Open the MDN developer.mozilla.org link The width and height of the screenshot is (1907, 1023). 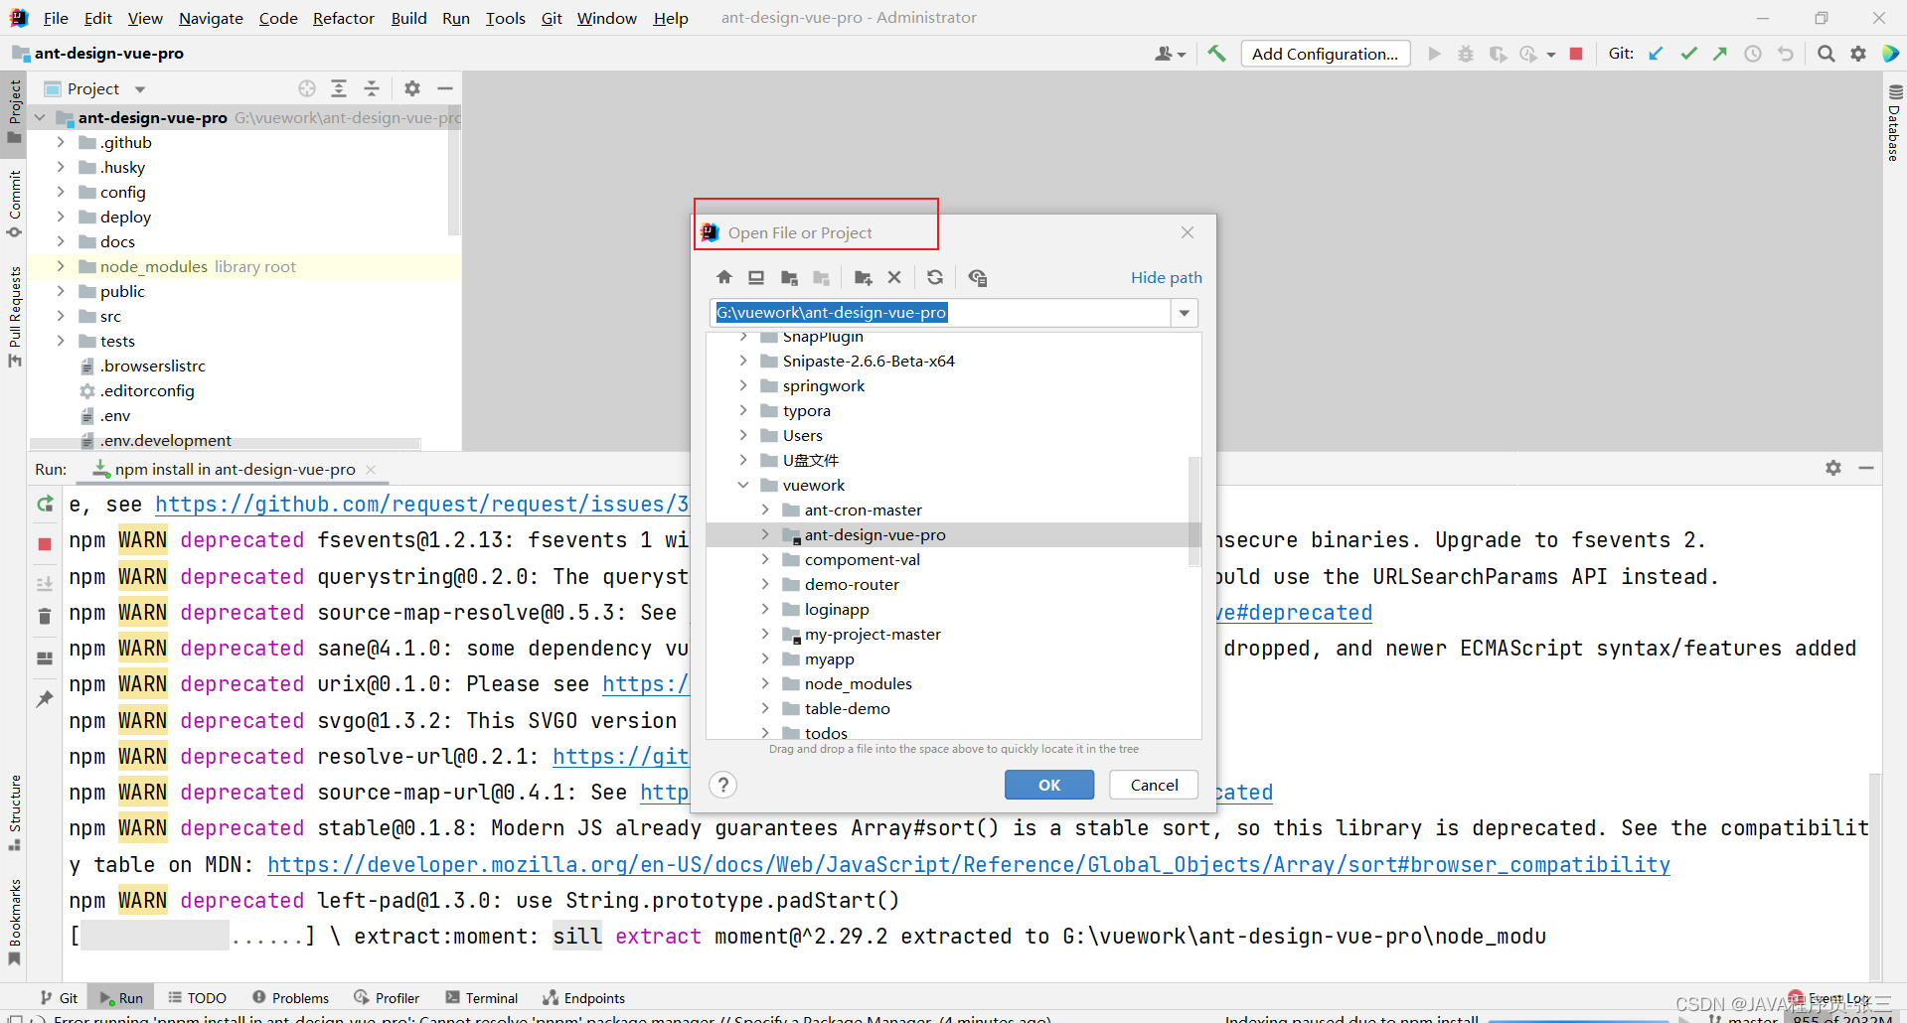pyautogui.click(x=968, y=865)
